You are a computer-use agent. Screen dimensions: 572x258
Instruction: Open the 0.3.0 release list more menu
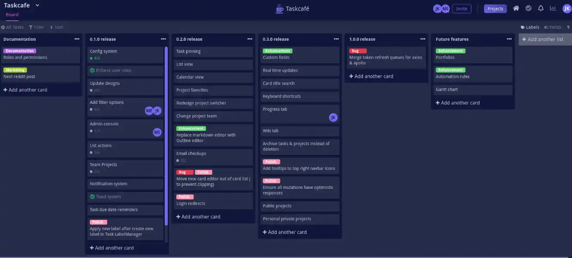tap(336, 39)
